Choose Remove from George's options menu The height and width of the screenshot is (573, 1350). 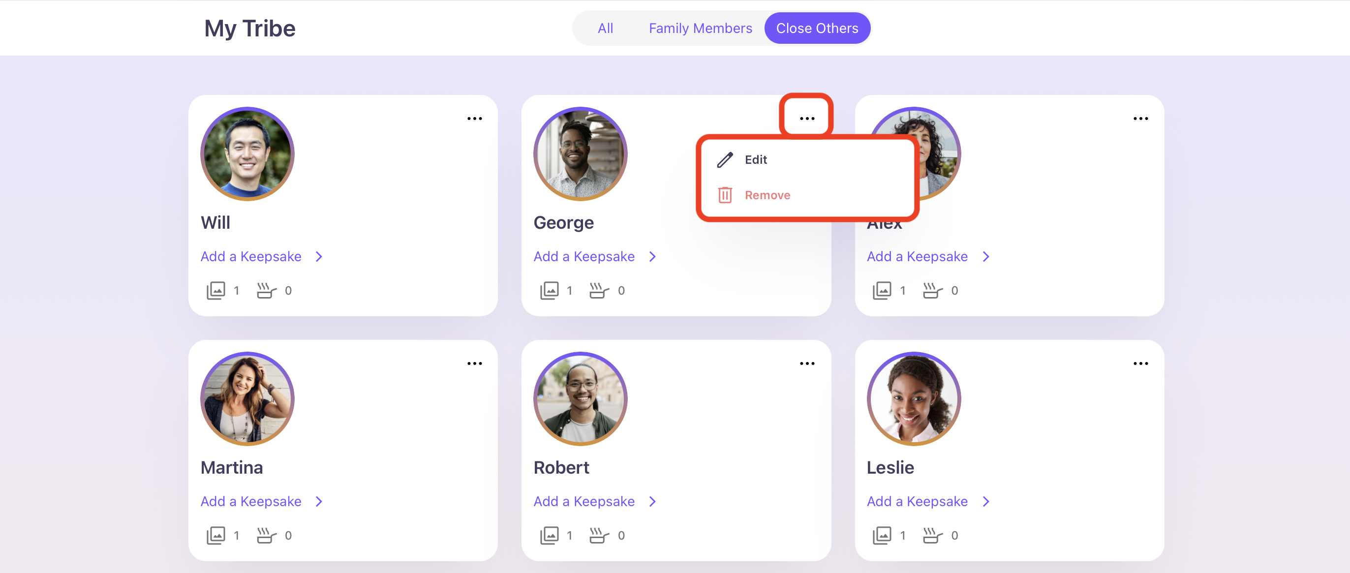coord(767,195)
